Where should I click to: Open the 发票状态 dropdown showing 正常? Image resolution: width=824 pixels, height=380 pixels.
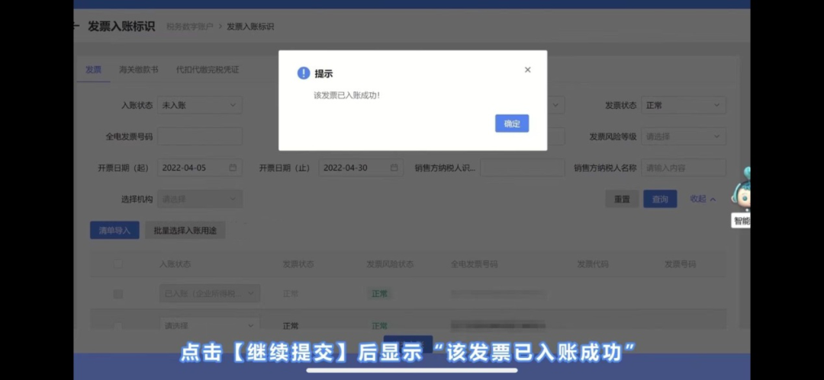[x=684, y=105]
